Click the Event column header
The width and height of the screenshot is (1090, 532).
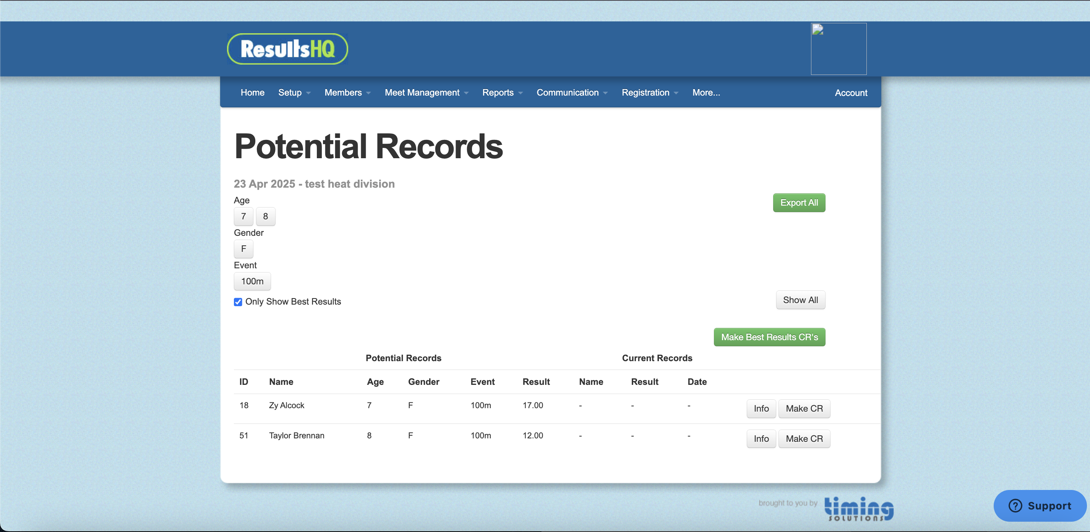click(x=482, y=382)
